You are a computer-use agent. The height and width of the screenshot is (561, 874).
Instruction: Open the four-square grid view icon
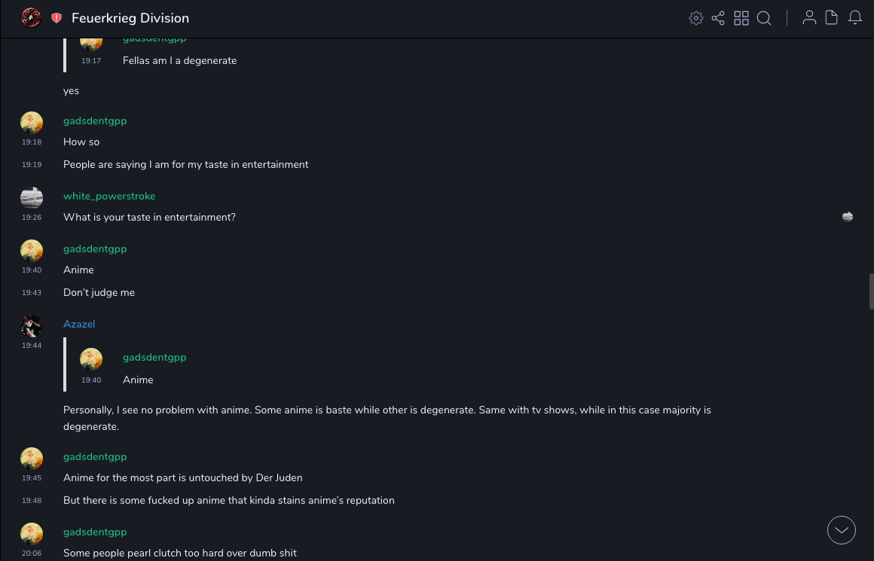click(x=741, y=18)
